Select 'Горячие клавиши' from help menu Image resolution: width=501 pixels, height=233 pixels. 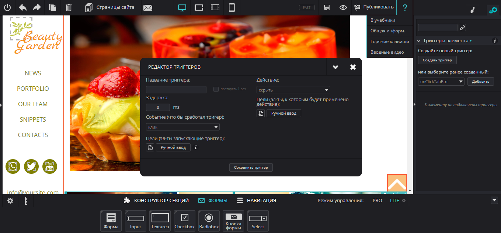(389, 42)
